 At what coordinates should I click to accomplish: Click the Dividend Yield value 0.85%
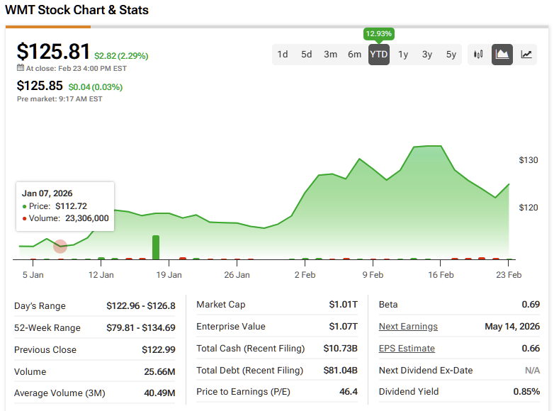tap(526, 392)
